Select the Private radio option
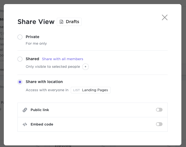The width and height of the screenshot is (186, 147). tap(20, 37)
